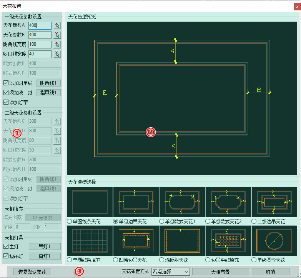
Task: Click the 恢复默认参数 button
Action: click(32, 272)
